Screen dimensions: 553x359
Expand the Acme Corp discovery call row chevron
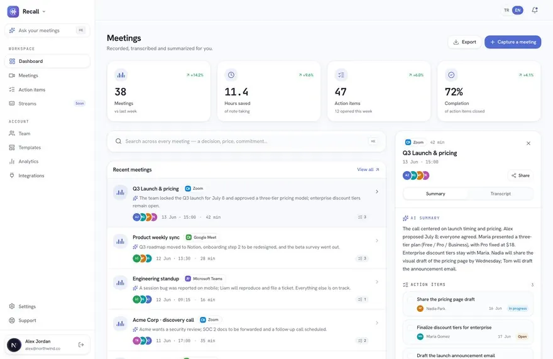[377, 323]
